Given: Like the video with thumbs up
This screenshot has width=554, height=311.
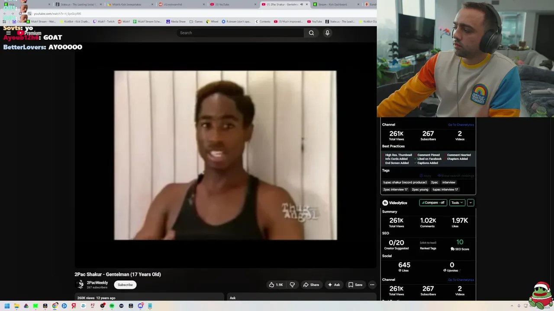Looking at the screenshot, I should pyautogui.click(x=276, y=285).
